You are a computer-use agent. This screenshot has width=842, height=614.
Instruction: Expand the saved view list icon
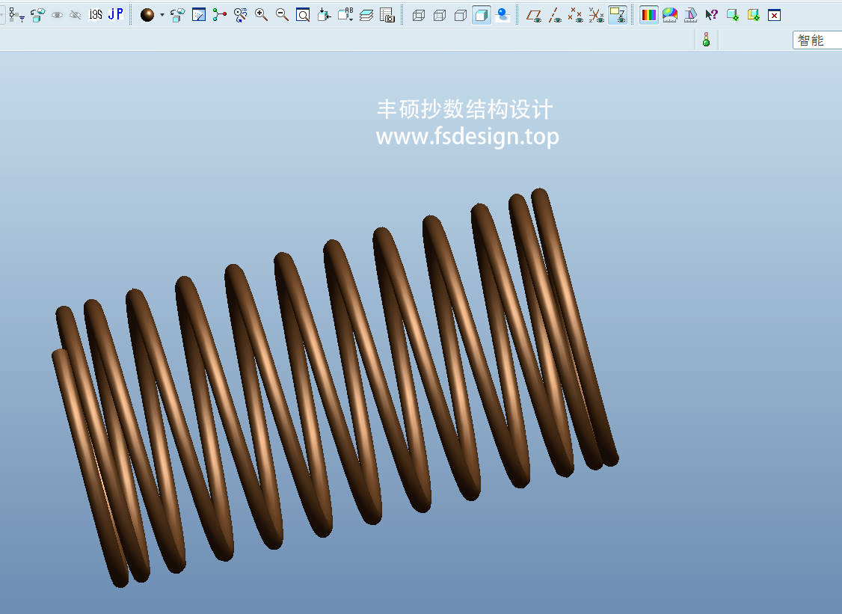click(x=345, y=14)
